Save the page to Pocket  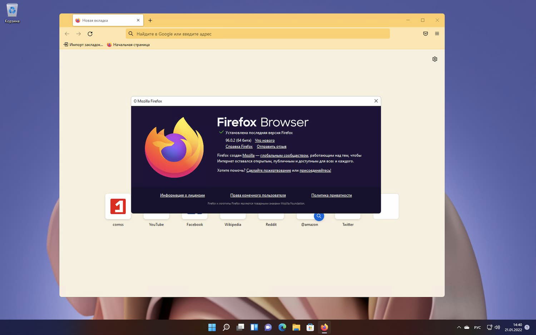(426, 34)
